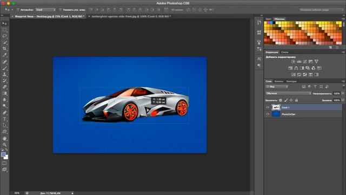Screen dimensions: 346x195
Task: Switch to the Paths tab
Action: pyautogui.click(x=291, y=81)
